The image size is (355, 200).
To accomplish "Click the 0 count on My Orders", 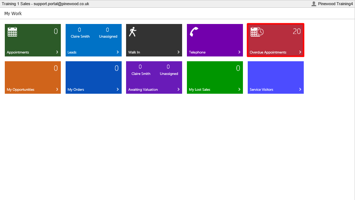I will [x=116, y=68].
